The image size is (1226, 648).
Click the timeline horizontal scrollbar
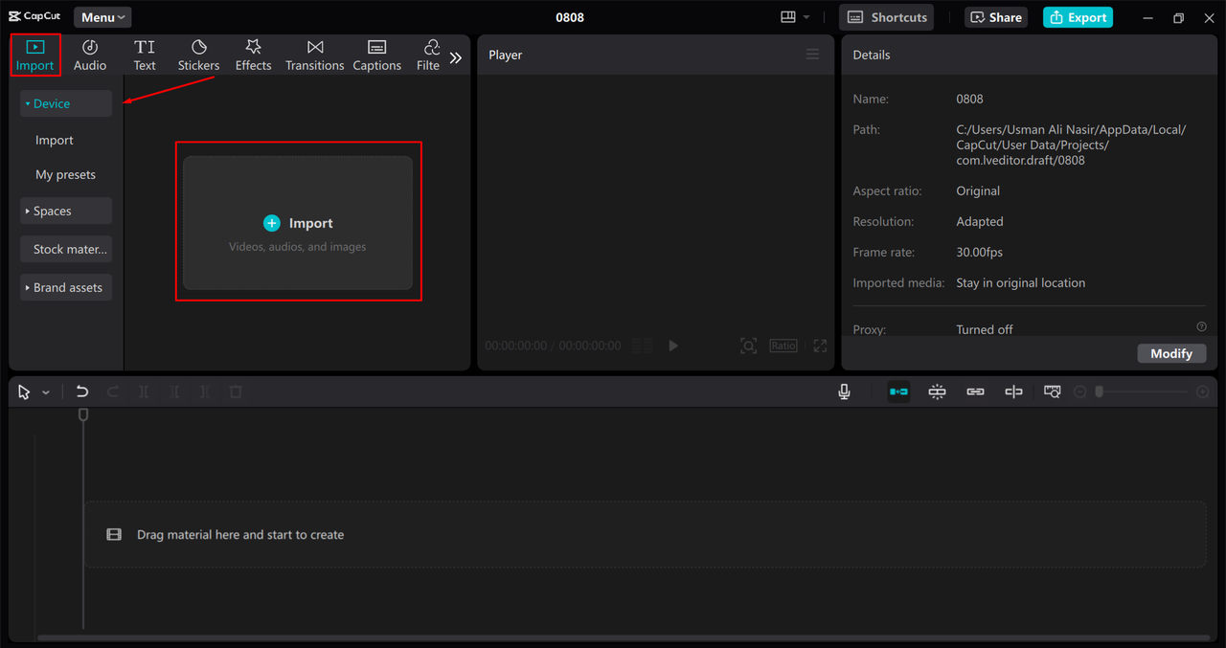click(x=624, y=637)
